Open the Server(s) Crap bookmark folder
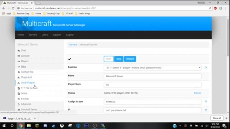This screenshot has height=129, width=230. (51, 14)
